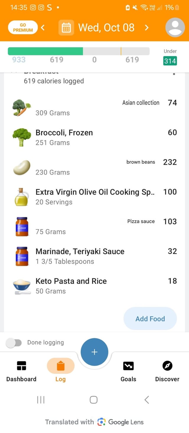Tap the Go Premium button

click(x=23, y=28)
